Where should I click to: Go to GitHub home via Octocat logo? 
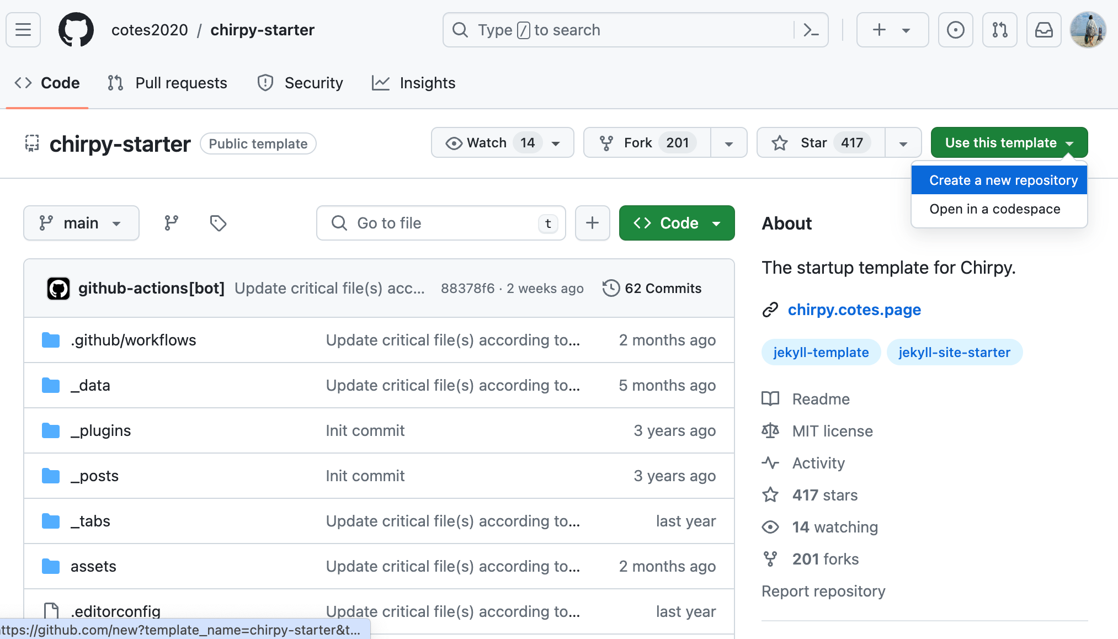click(76, 30)
